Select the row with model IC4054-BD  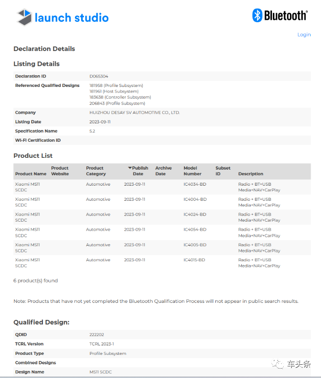[195, 230]
